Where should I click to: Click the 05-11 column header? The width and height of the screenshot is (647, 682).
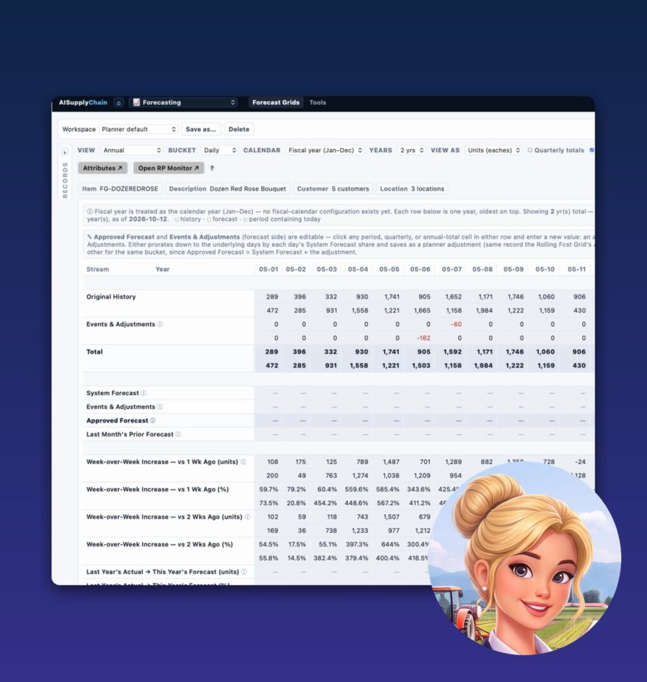(576, 270)
